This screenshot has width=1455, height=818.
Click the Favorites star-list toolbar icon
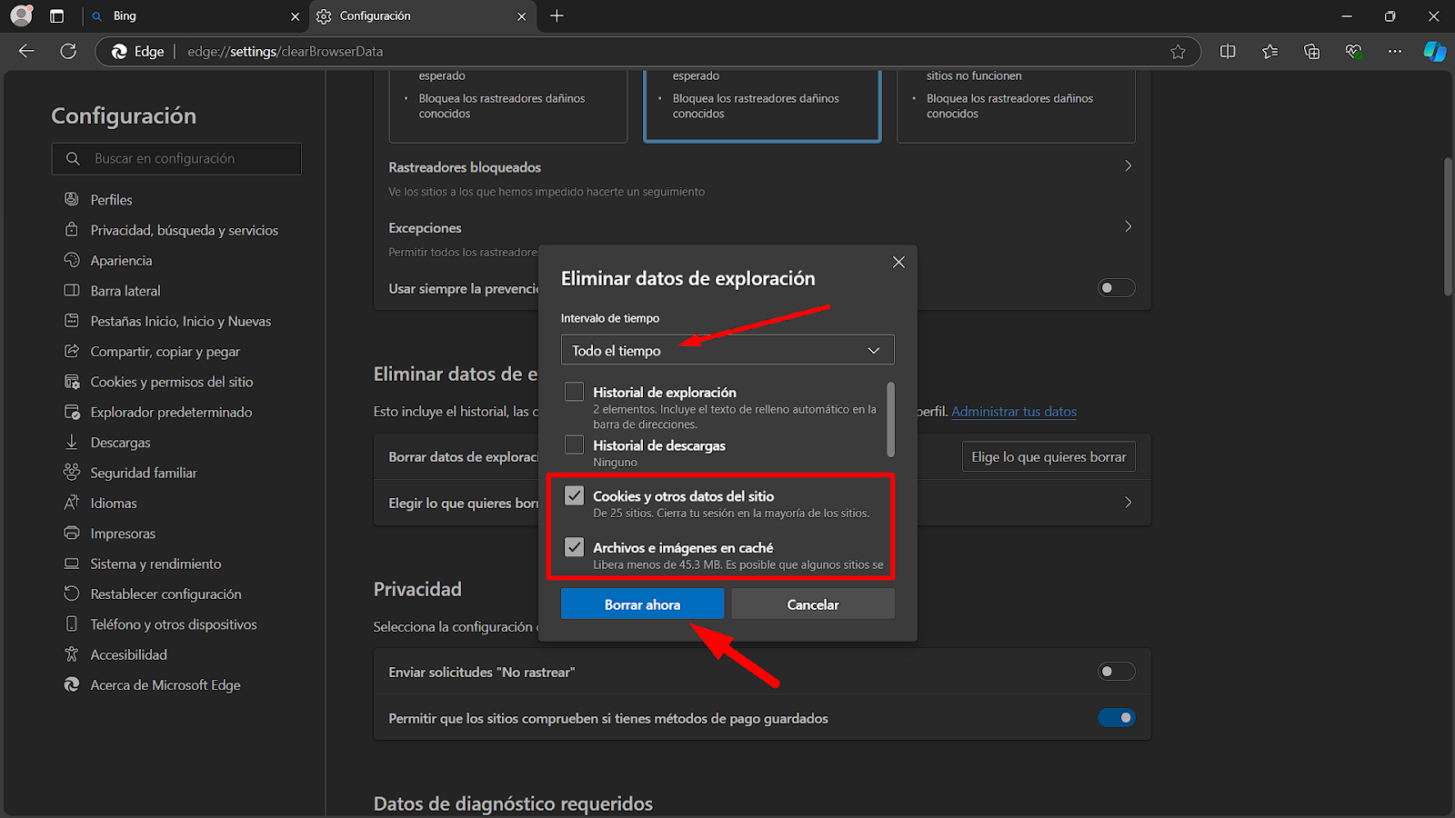1269,52
